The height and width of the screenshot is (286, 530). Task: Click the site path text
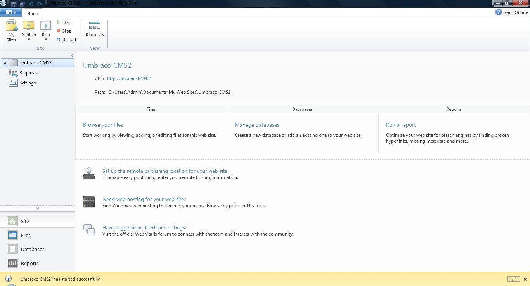(x=169, y=92)
